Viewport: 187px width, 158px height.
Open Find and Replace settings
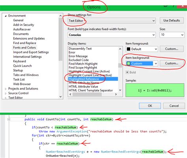tap(24, 43)
